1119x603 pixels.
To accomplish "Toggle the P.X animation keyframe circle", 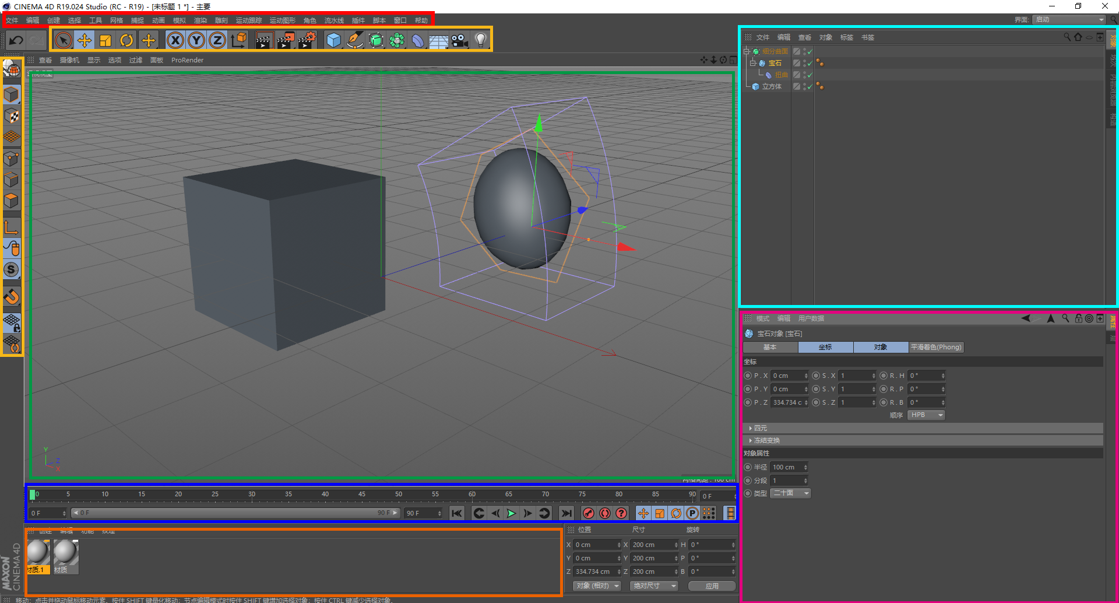I will coord(748,376).
